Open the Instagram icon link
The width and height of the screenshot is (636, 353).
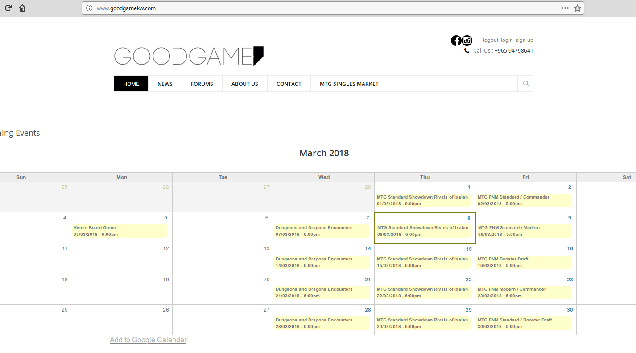coord(467,41)
